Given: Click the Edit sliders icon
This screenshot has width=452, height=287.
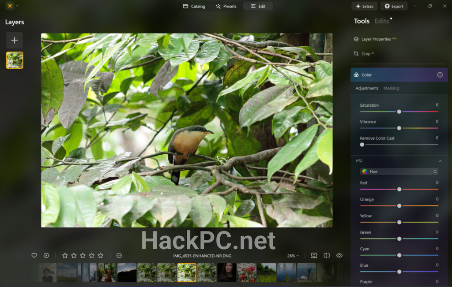Looking at the screenshot, I should (x=253, y=6).
